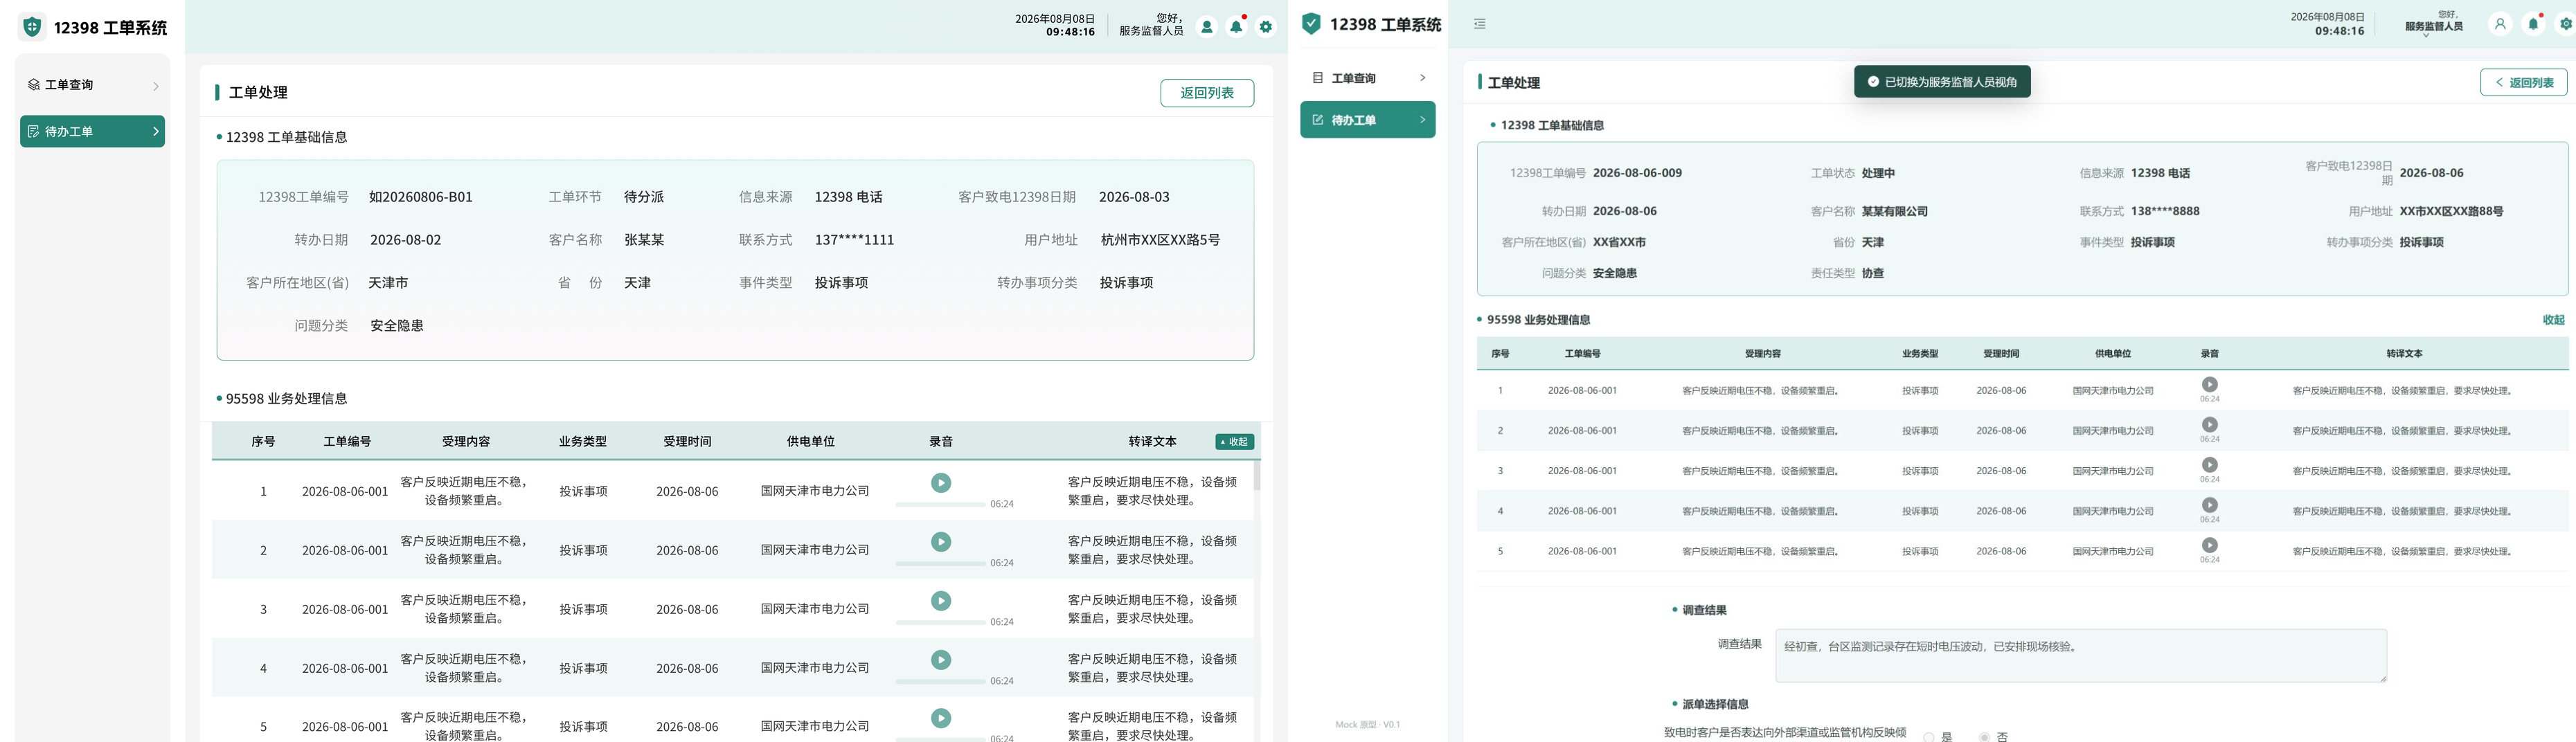2576x742 pixels.
Task: Click customer name 张某某 in left window
Action: [x=644, y=240]
